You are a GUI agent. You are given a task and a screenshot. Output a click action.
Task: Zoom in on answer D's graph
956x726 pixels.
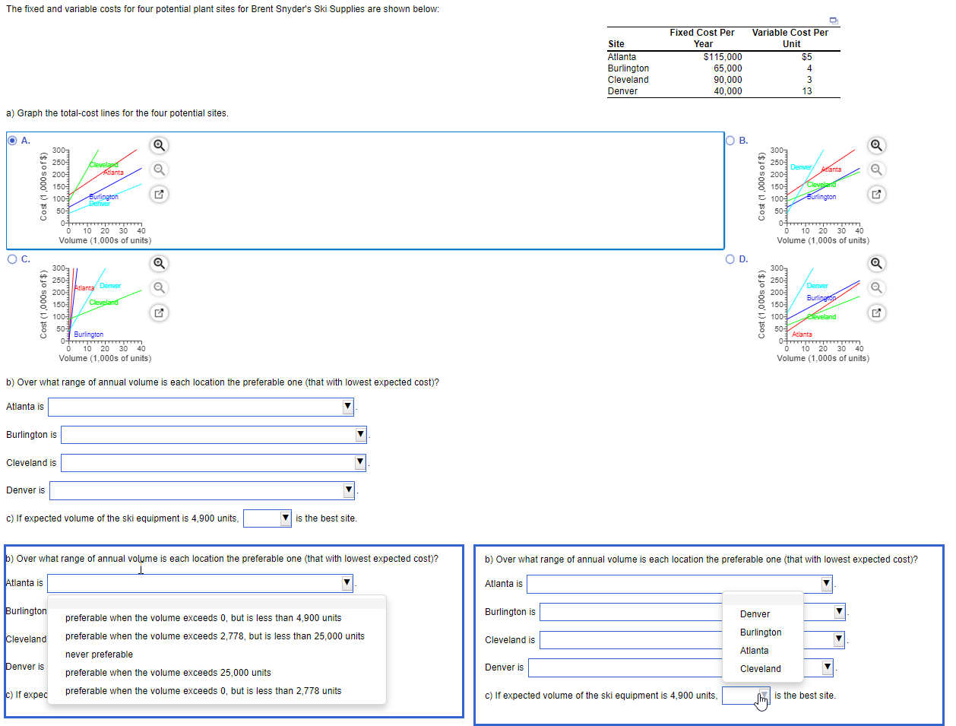coord(876,263)
